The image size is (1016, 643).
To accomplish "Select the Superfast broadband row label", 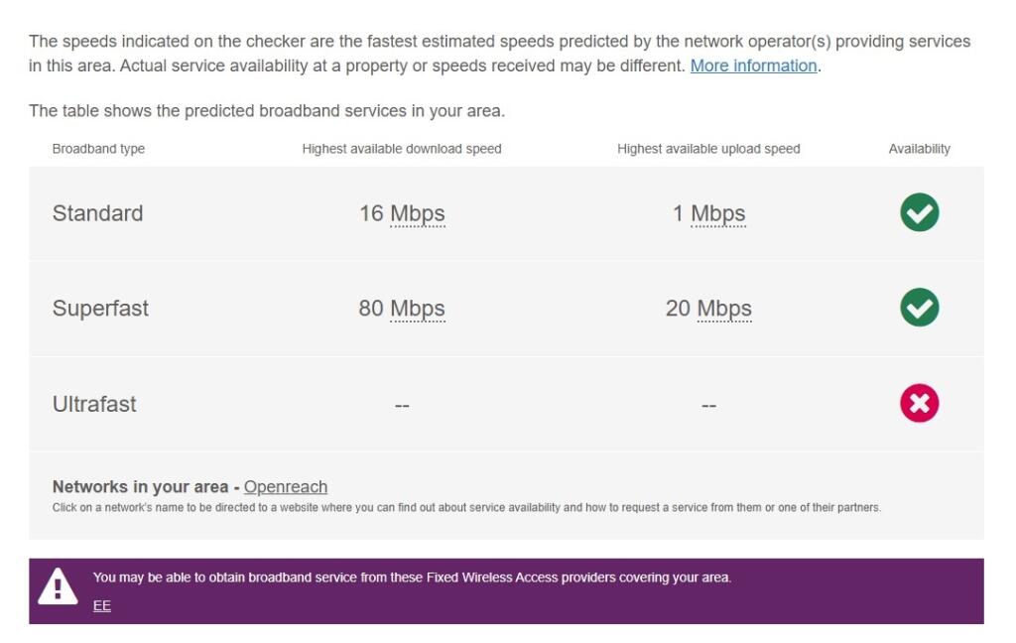I will [100, 309].
